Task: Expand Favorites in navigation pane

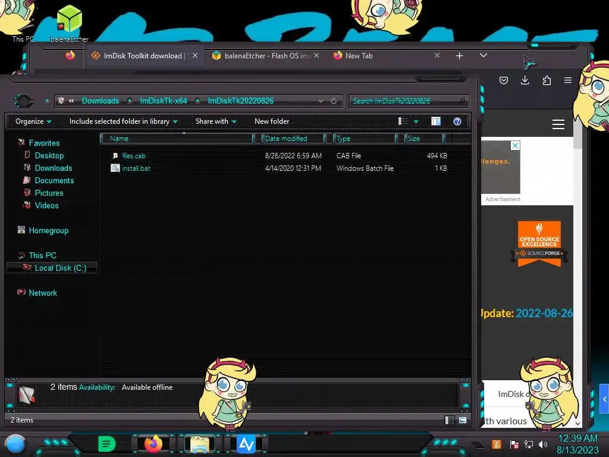Action: [x=44, y=143]
